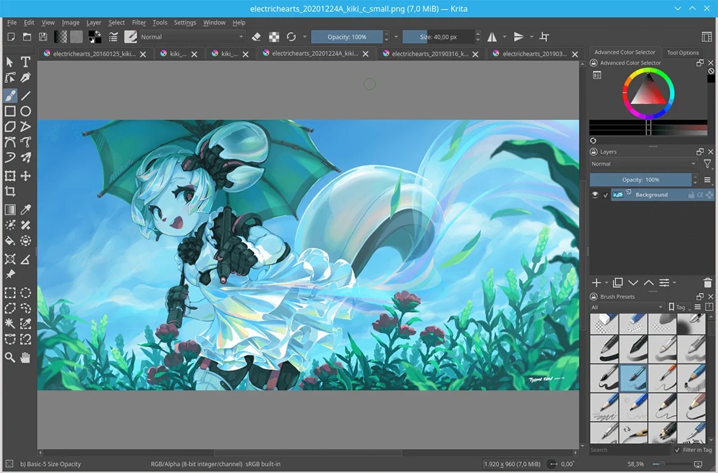The image size is (718, 473).
Task: Toggle horizontal mirror tool
Action: point(492,37)
